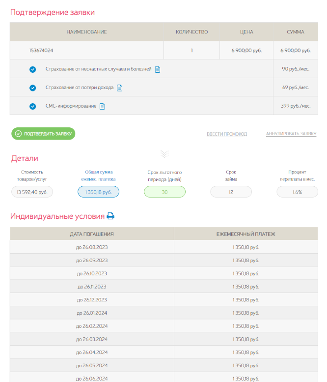The width and height of the screenshot is (327, 382).
Task: Click the loan term field showing 12
Action: coord(231,192)
